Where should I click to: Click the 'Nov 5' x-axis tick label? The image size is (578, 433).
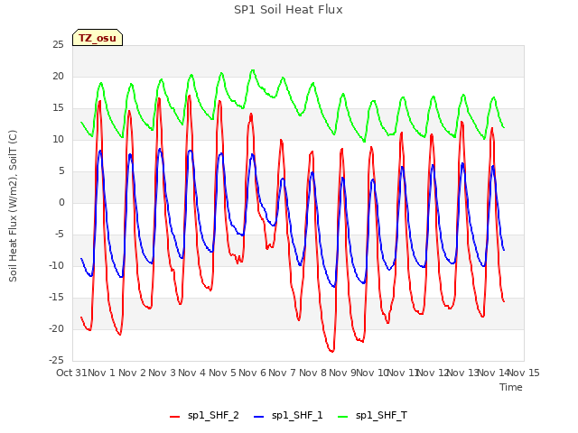click(222, 373)
